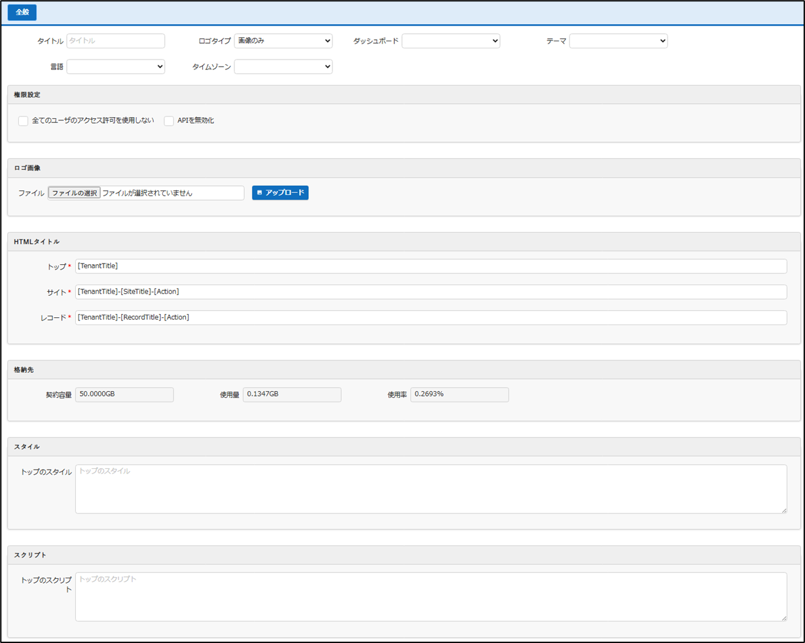This screenshot has height=643, width=805.
Task: Click the レコード HTML title field
Action: click(x=431, y=317)
